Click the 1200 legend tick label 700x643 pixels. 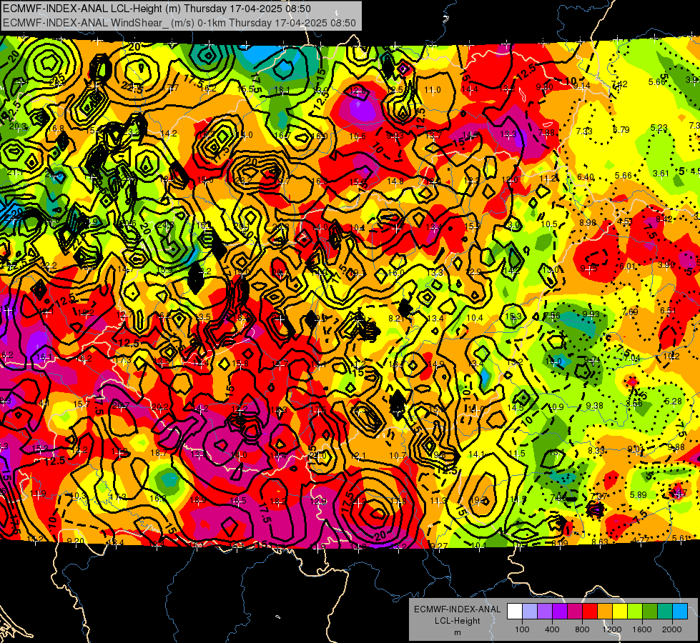612,629
